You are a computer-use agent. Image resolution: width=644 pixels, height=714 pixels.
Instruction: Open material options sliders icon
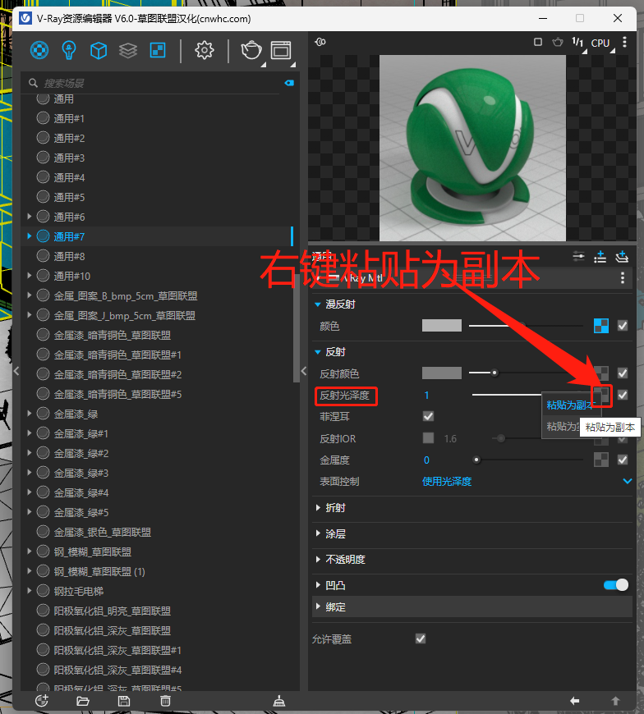click(x=578, y=256)
